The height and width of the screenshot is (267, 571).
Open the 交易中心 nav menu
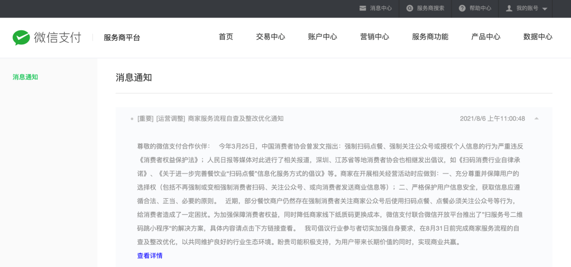271,37
